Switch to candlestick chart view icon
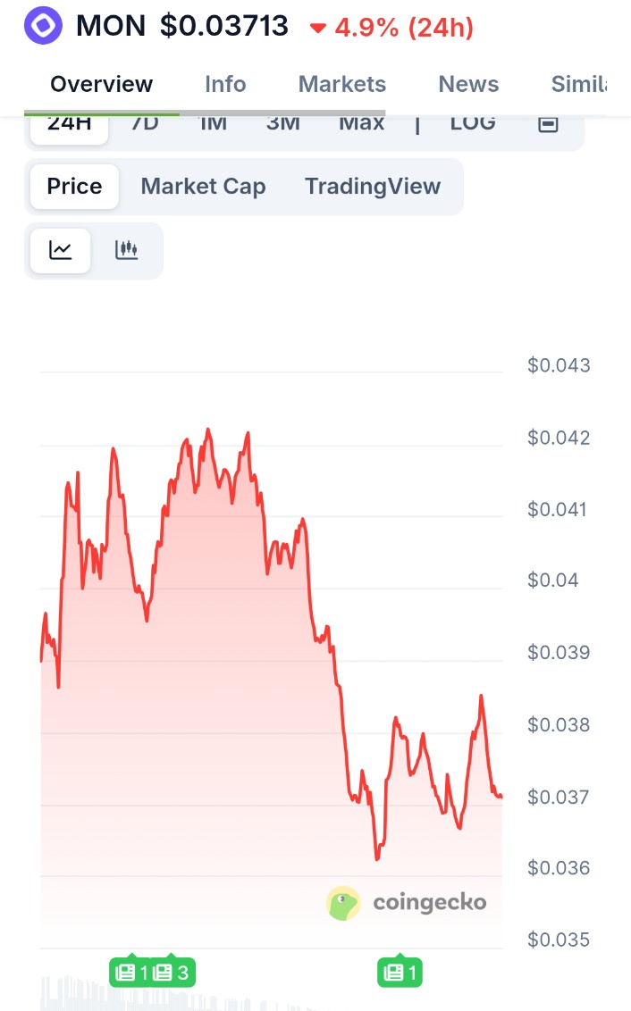Viewport: 631px width, 1011px height. point(127,250)
